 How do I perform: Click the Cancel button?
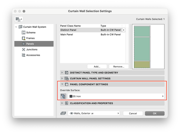[x=133, y=113]
